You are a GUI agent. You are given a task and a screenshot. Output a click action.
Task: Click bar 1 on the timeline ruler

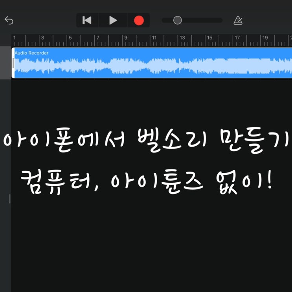[15, 38]
